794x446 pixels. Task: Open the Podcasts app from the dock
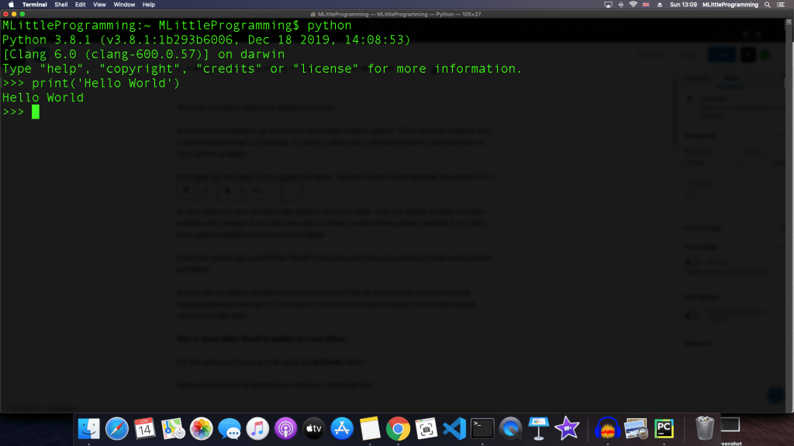coord(285,428)
